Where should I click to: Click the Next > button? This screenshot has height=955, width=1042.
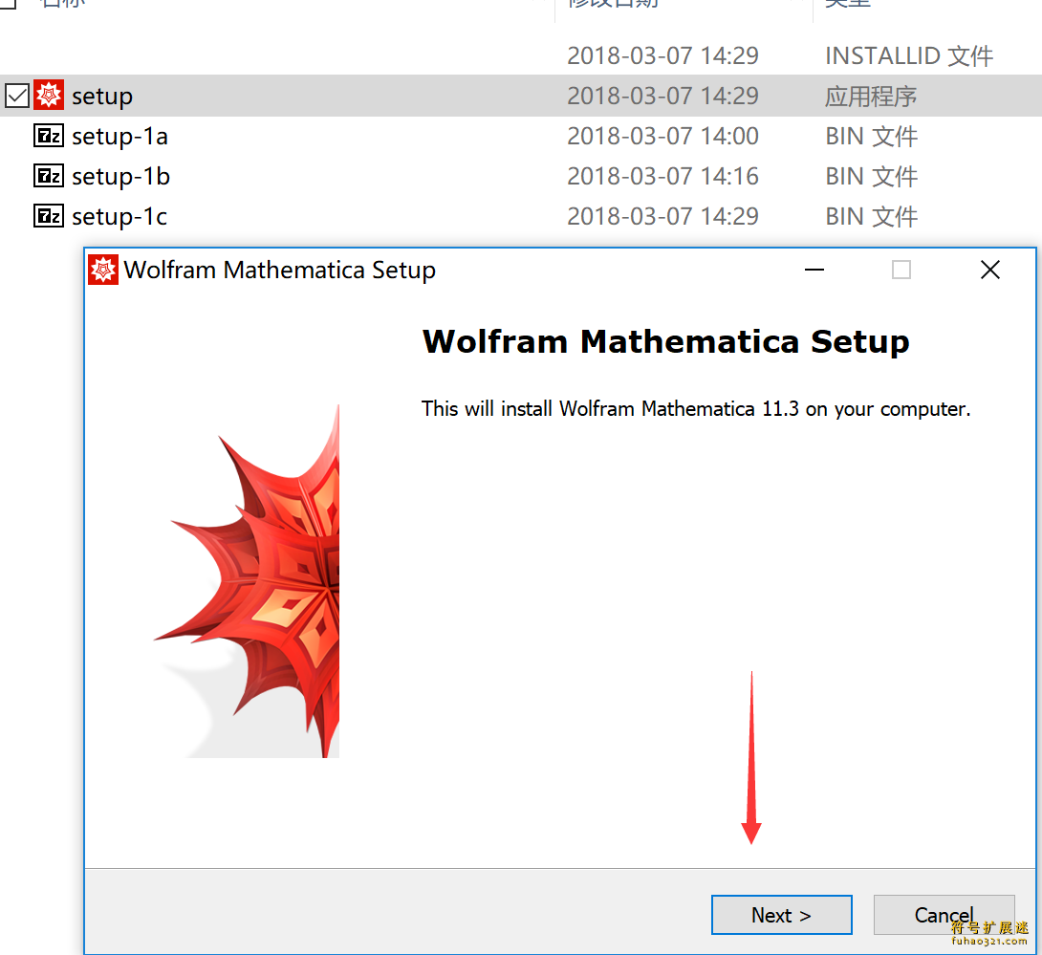coord(782,915)
